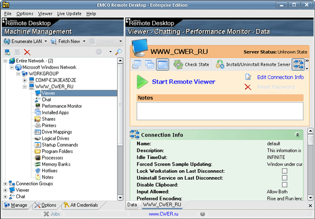Click the Install/Uninstall Remote Server button

click(x=253, y=65)
